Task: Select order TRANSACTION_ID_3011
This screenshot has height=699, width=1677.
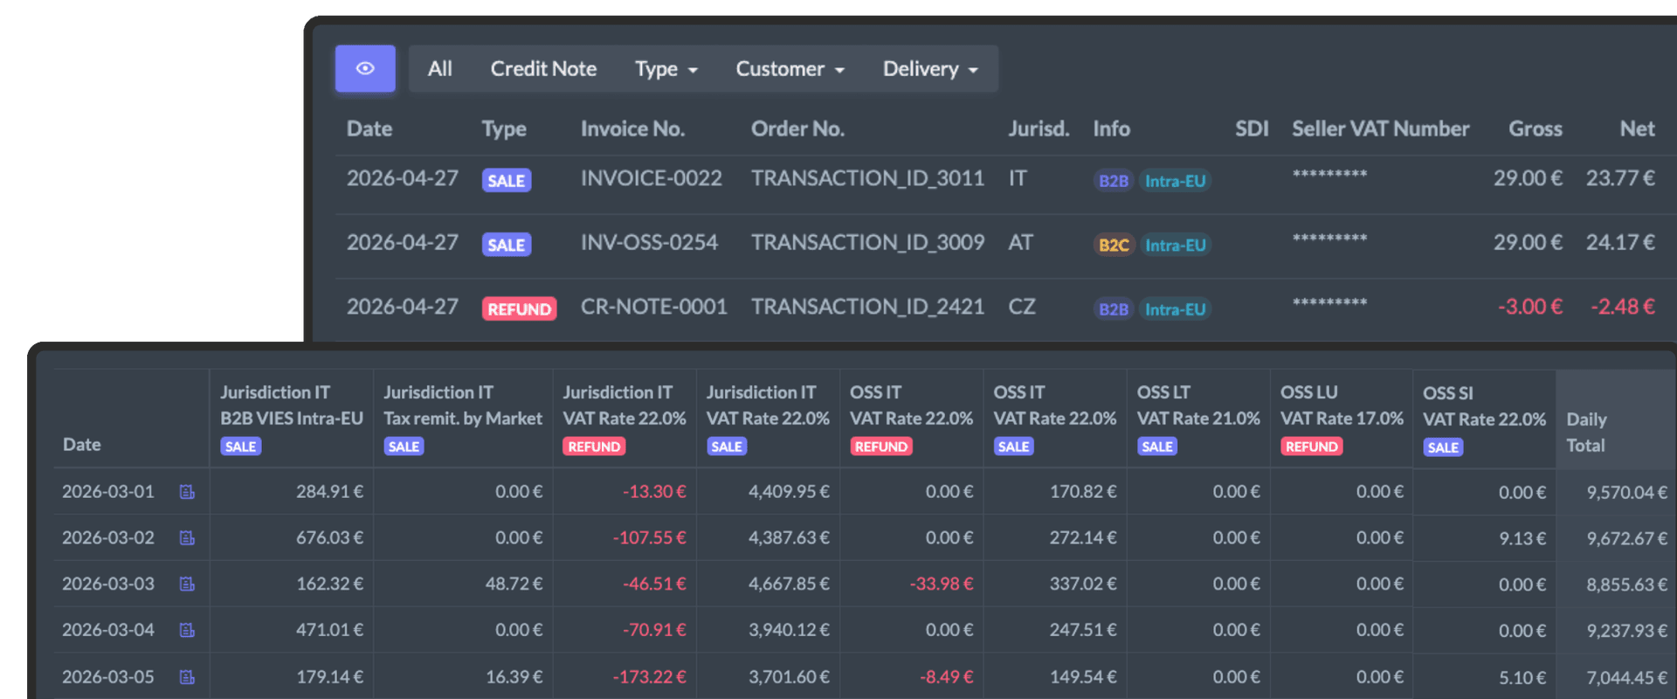Action: click(867, 178)
